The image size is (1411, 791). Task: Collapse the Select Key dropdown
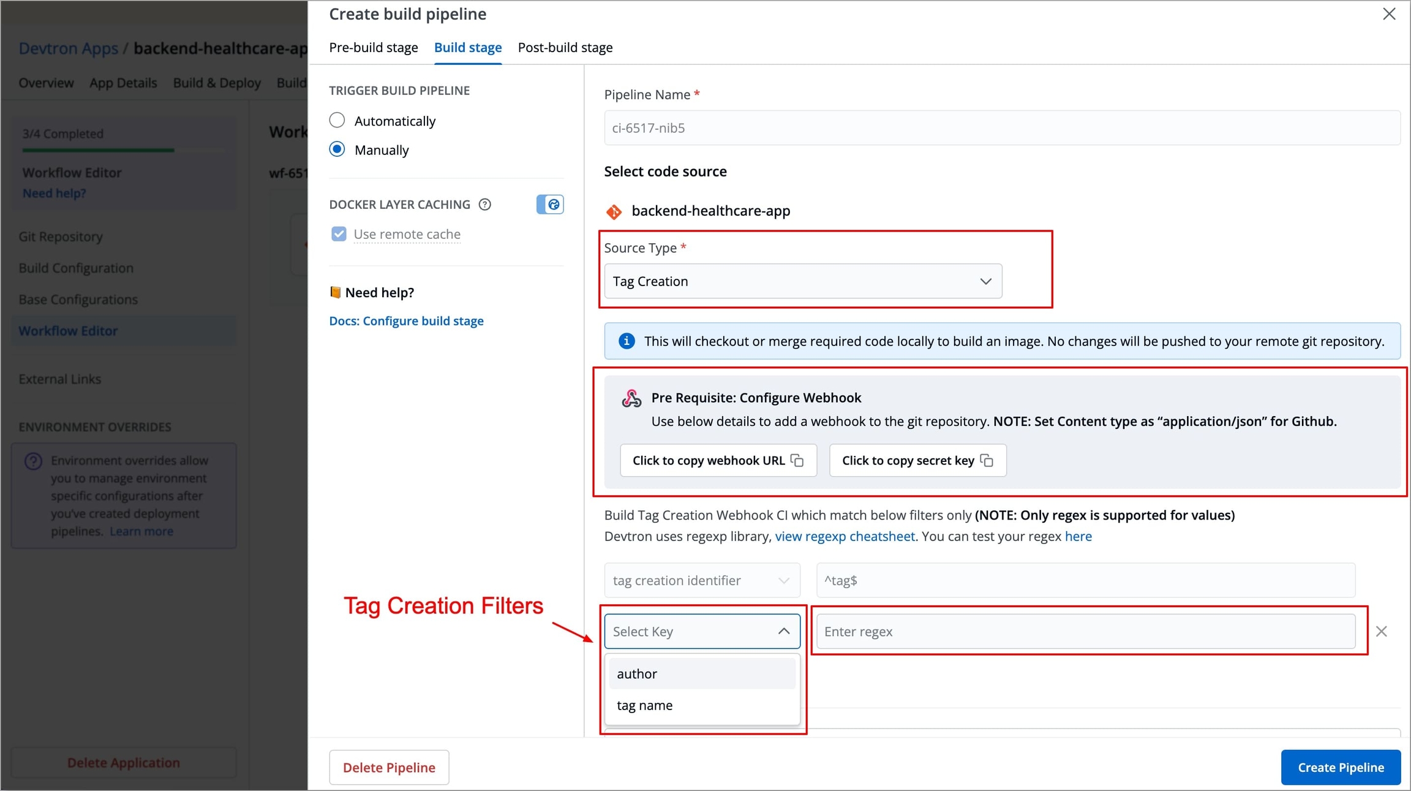(x=783, y=632)
